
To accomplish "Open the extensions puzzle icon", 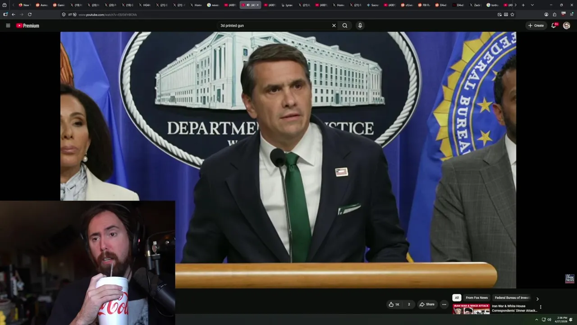I will point(554,14).
